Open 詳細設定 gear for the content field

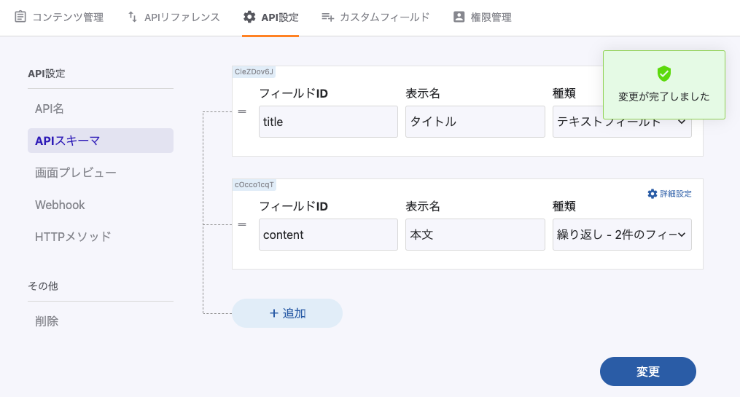click(653, 194)
